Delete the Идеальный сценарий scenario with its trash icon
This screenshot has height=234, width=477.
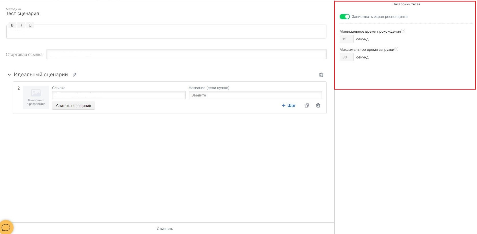pos(321,75)
